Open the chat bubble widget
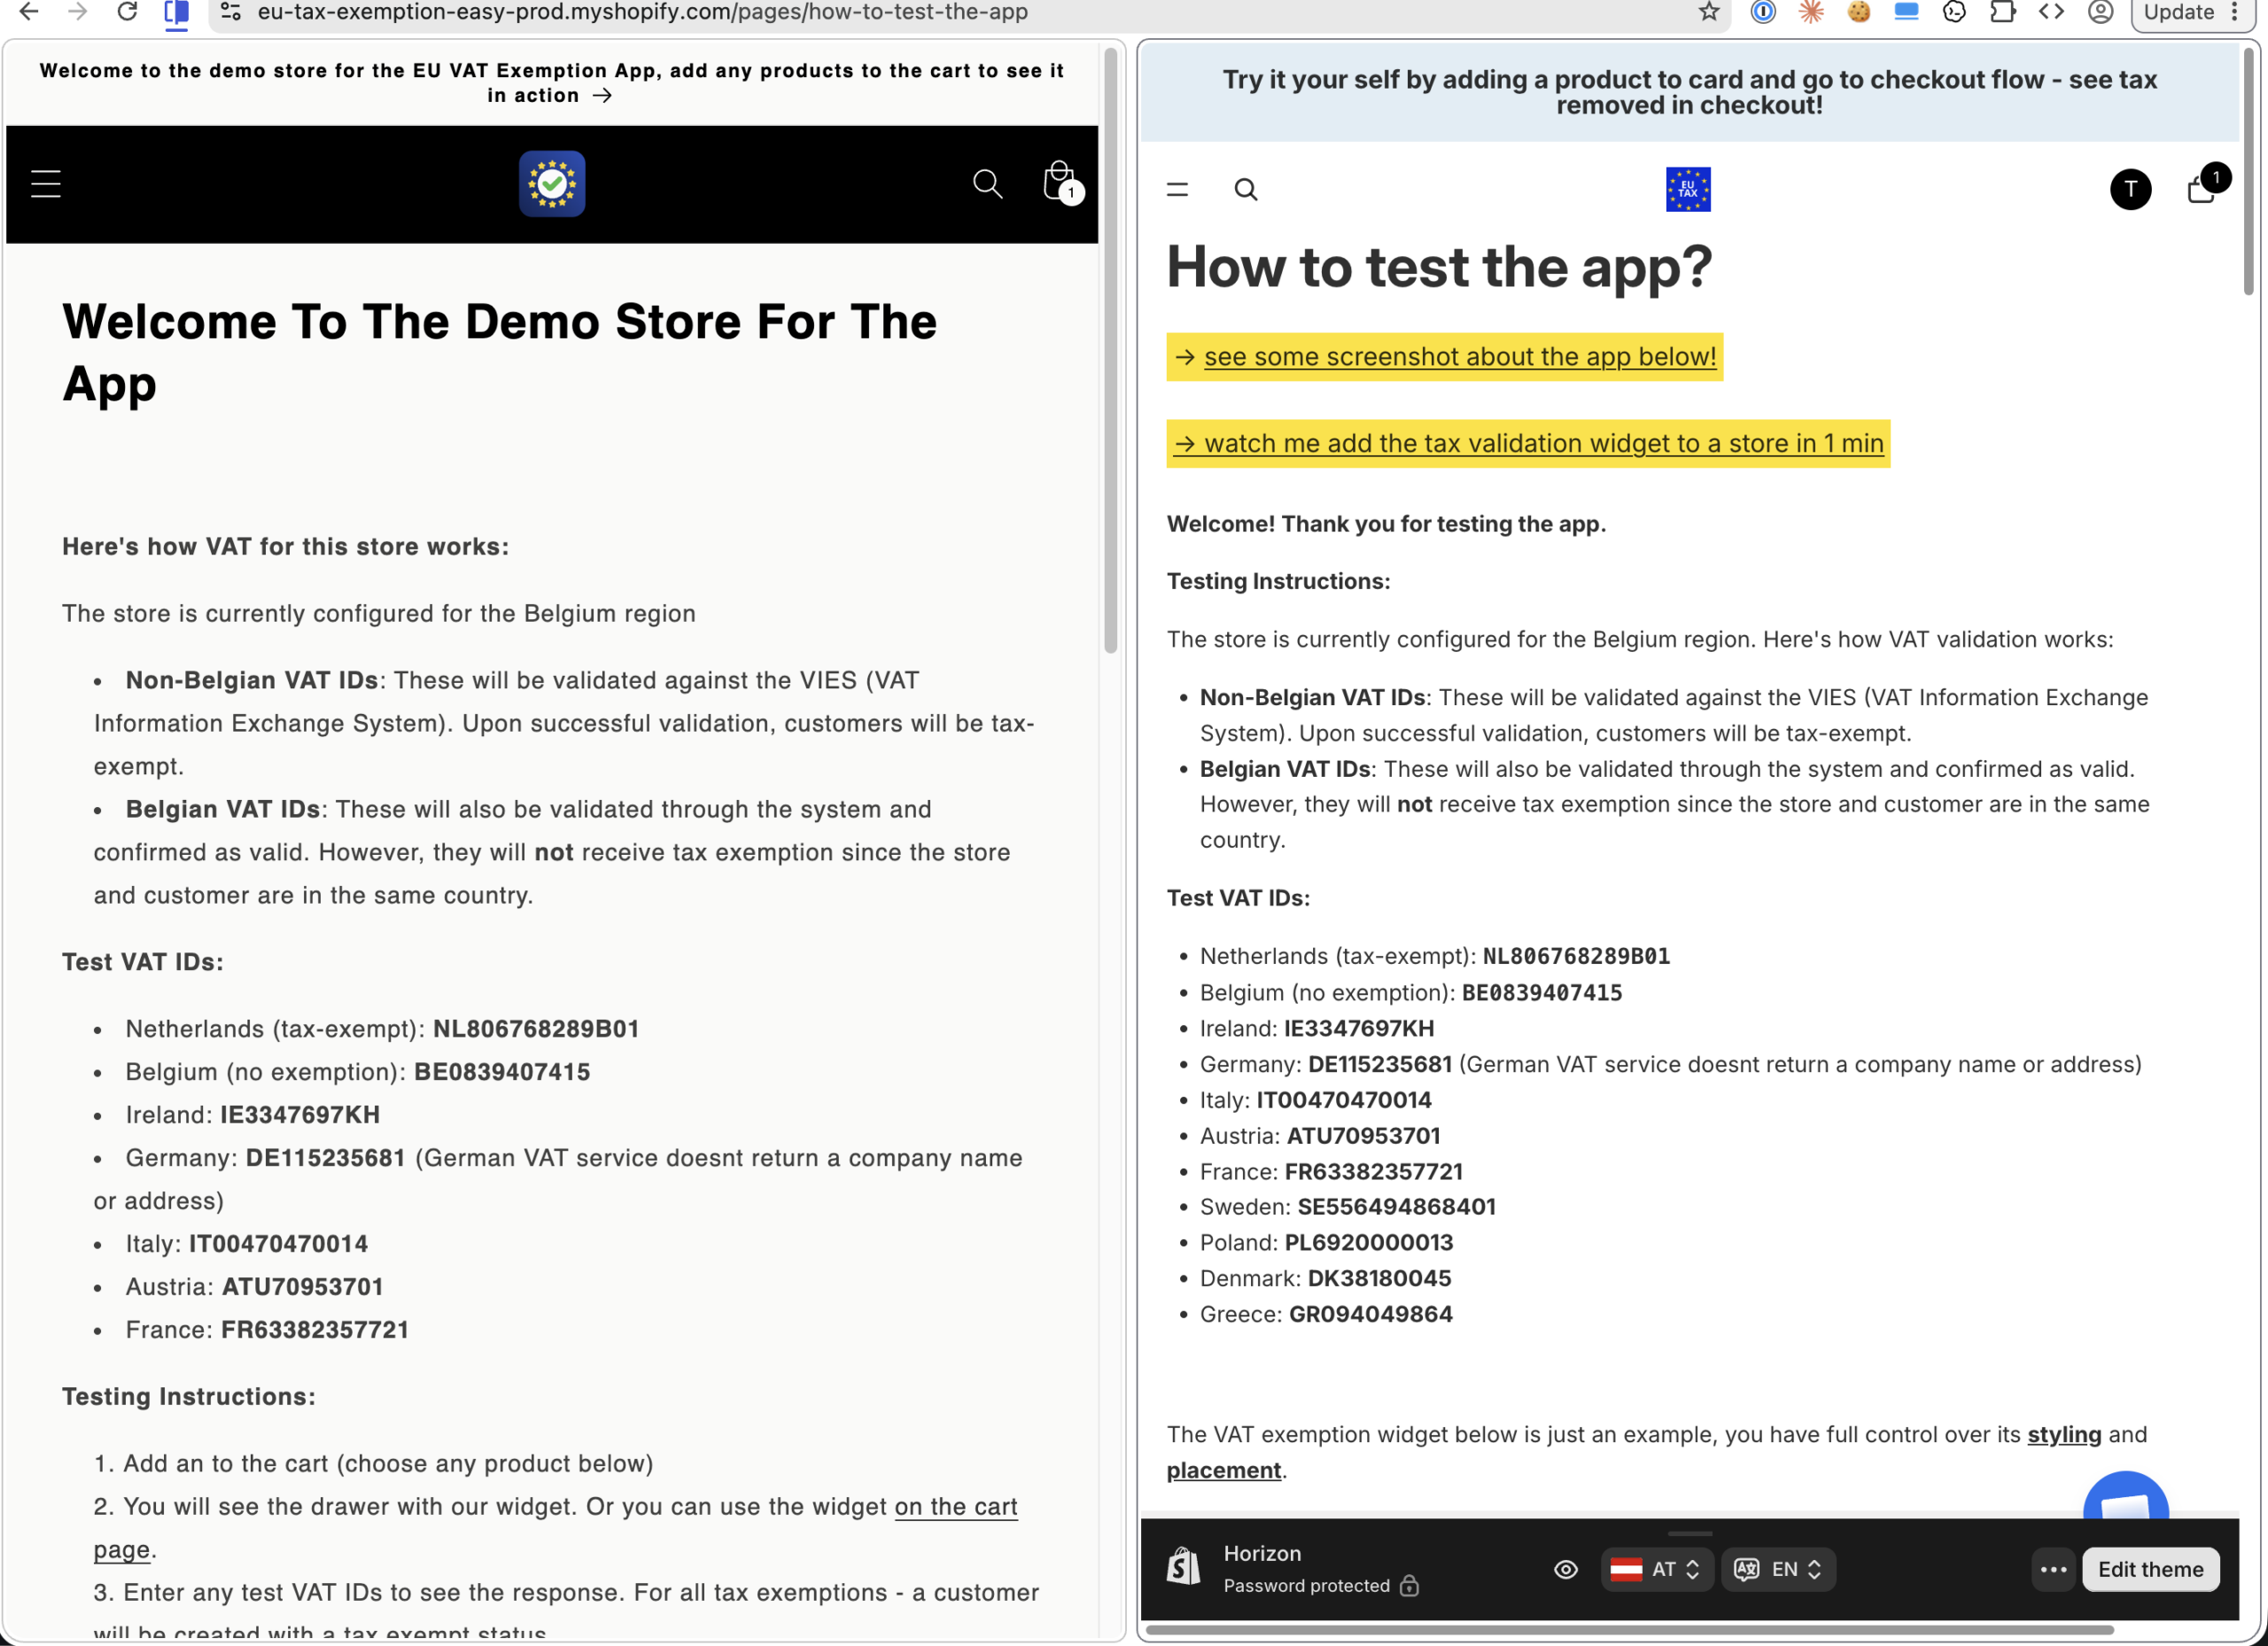 tap(2125, 1496)
